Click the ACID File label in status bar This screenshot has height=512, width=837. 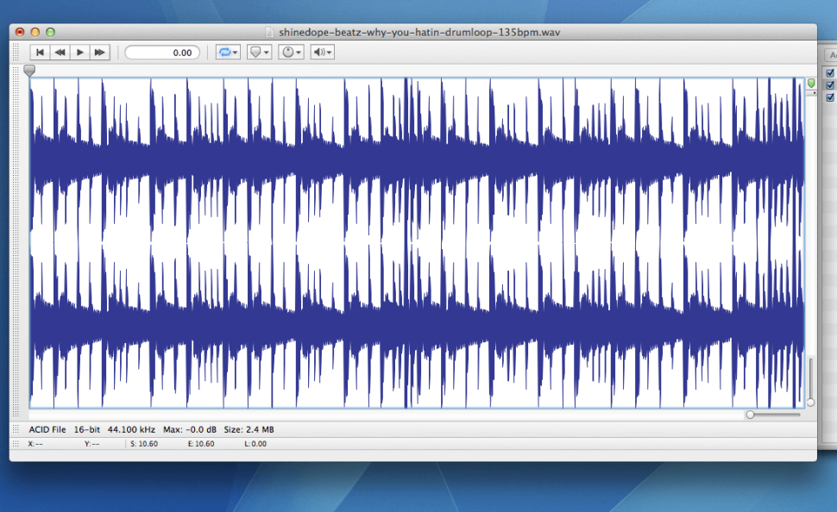point(47,429)
